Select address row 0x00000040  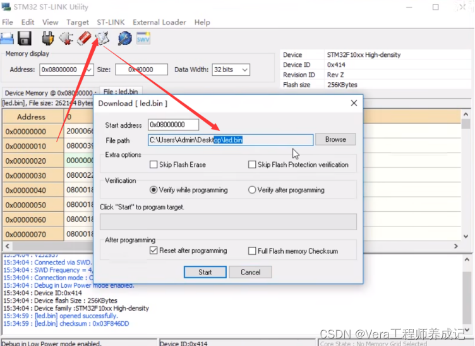click(33, 190)
